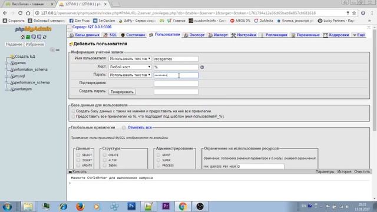The image size is (377, 212).
Task: Enable the SUPER privilege checkbox
Action: point(158,160)
